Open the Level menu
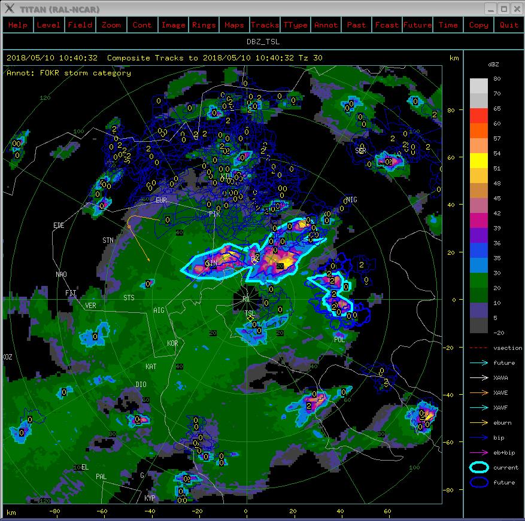Viewport: 525px width, 521px height. click(x=48, y=25)
